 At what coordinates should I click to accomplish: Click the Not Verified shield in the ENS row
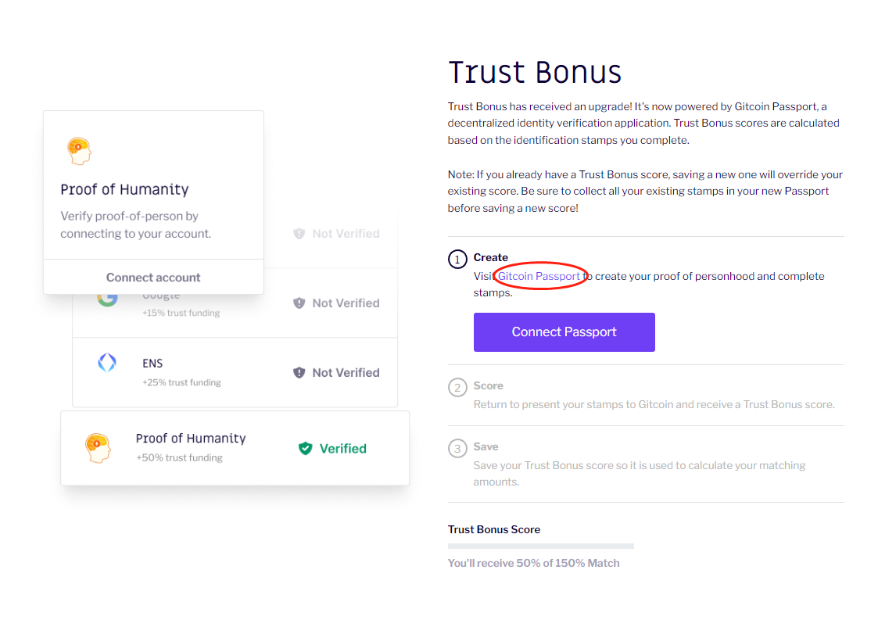click(x=299, y=373)
